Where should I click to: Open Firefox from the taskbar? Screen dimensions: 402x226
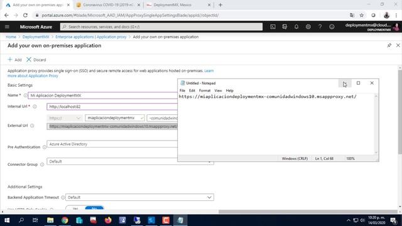(108, 220)
